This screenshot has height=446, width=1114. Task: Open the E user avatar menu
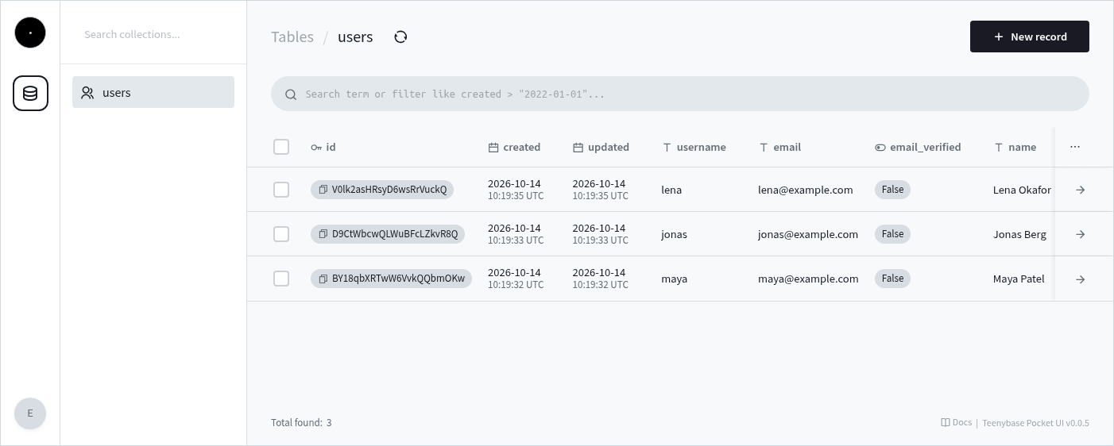(x=30, y=413)
